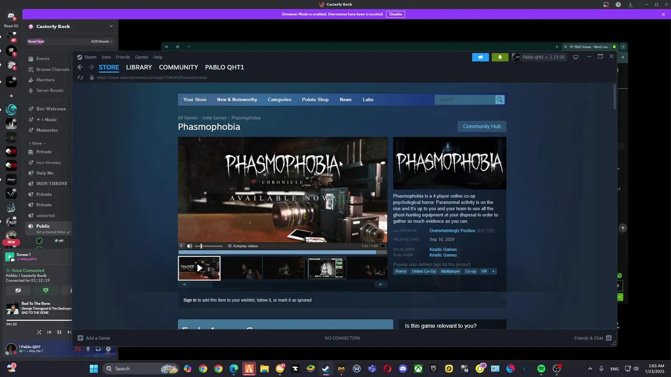The image size is (671, 377).
Task: Open New & Noteworthy store menu
Action: click(x=237, y=99)
